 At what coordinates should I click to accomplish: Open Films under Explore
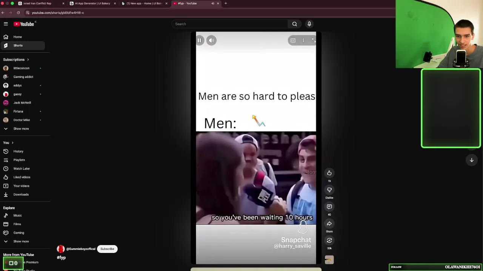pyautogui.click(x=23, y=224)
